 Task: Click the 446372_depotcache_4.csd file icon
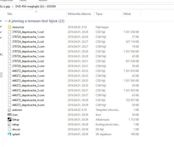pyautogui.click(x=9, y=100)
